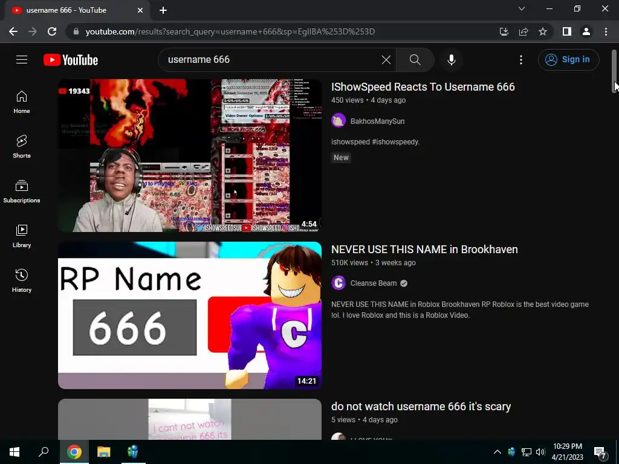
Task: Close the username 666 YouTube tab
Action: [140, 10]
